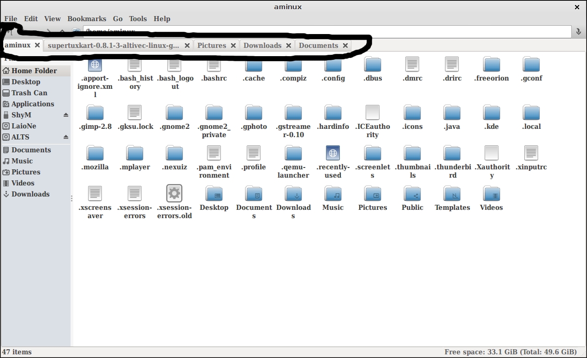The width and height of the screenshot is (587, 358).
Task: Open the Bookmarks menu
Action: pos(87,19)
